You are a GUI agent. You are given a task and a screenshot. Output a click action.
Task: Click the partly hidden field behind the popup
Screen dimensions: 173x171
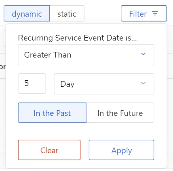pos(4,38)
